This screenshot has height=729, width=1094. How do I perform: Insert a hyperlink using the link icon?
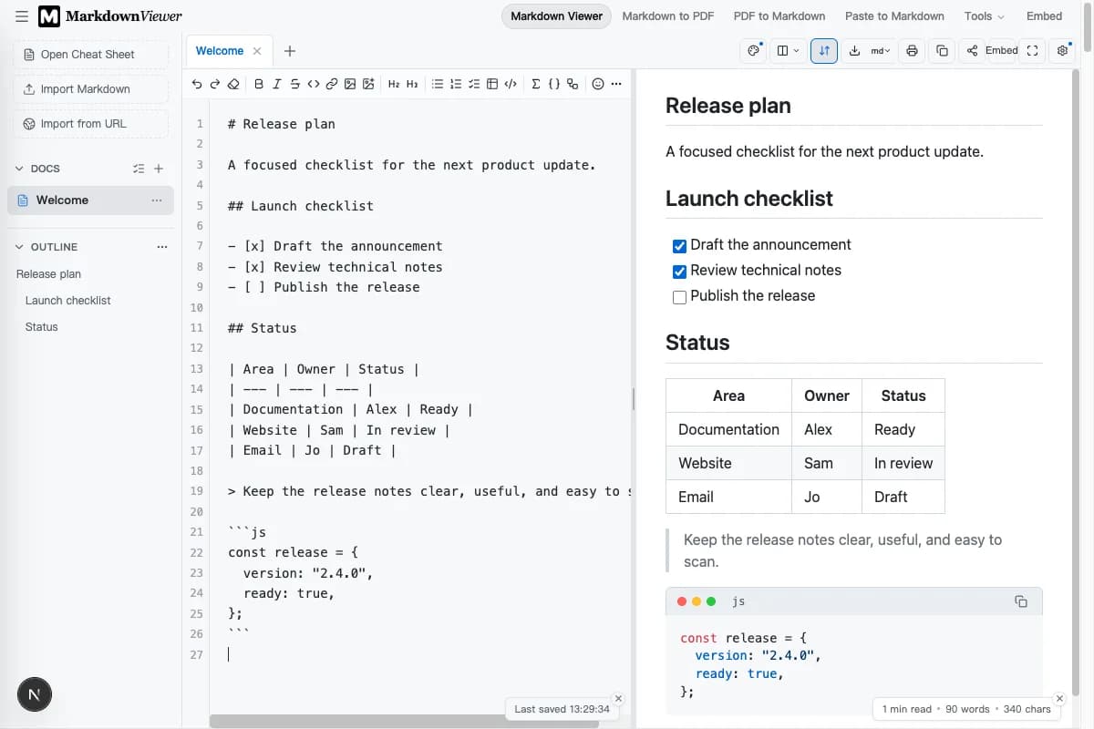332,84
